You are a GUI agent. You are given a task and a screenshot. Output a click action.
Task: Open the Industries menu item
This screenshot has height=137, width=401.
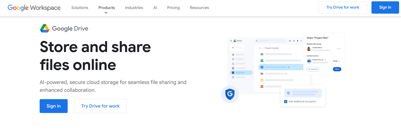(x=134, y=8)
